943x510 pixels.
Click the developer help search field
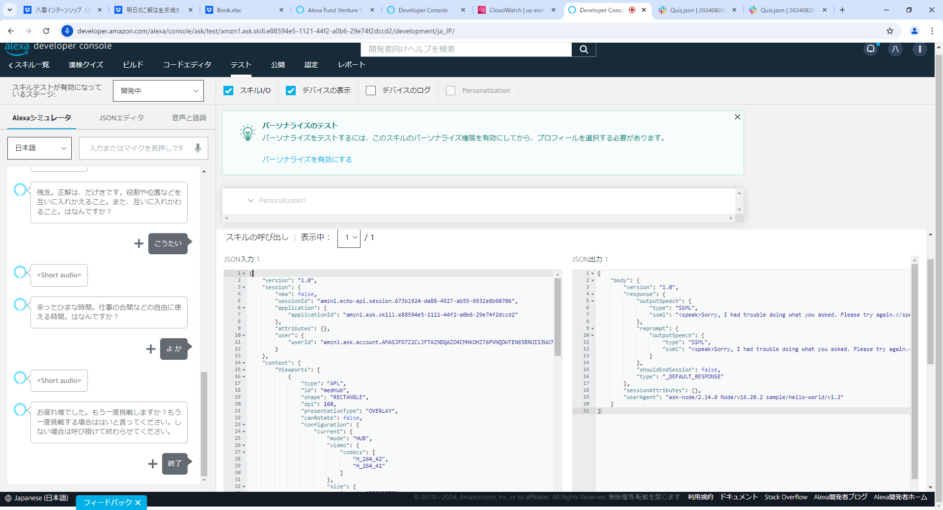[466, 49]
